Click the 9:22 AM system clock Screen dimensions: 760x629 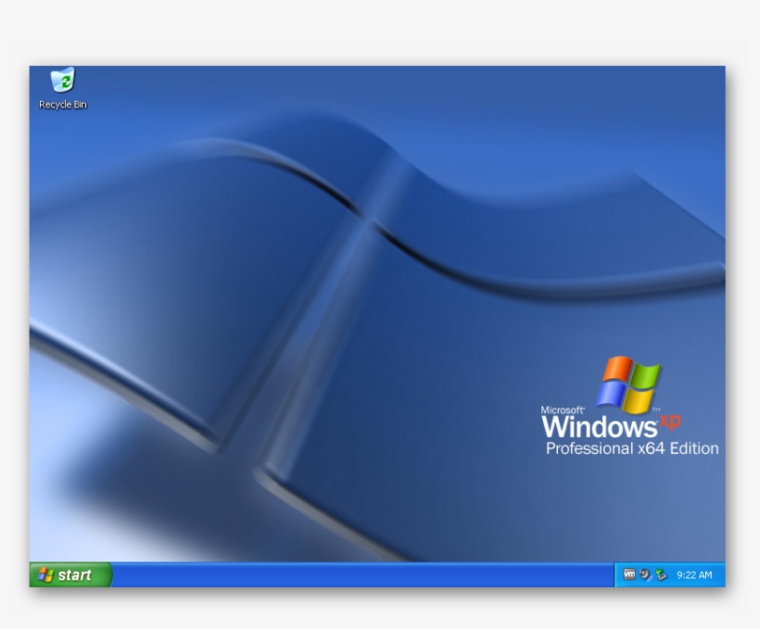[694, 575]
